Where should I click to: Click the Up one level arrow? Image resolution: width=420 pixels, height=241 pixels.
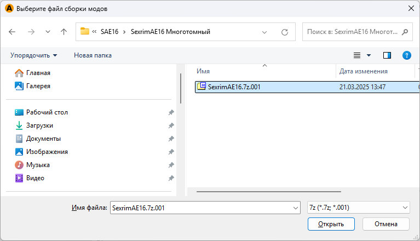tap(64, 32)
